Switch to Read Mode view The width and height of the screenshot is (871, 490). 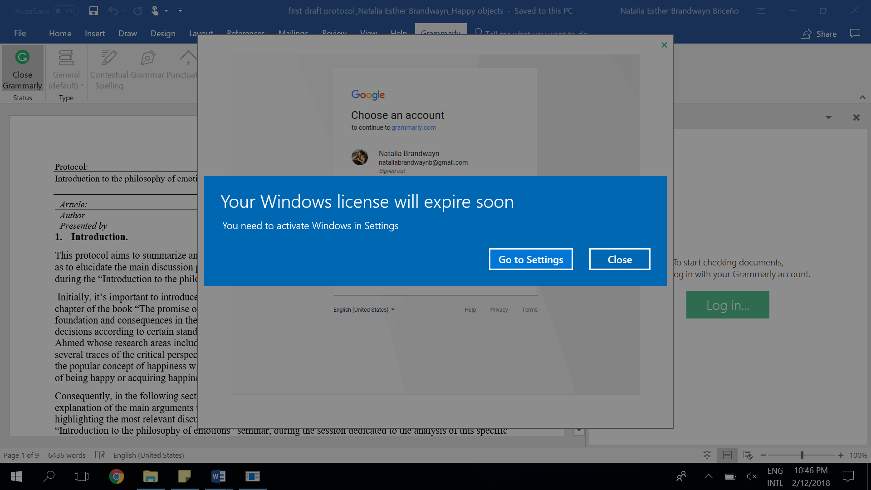pos(707,455)
